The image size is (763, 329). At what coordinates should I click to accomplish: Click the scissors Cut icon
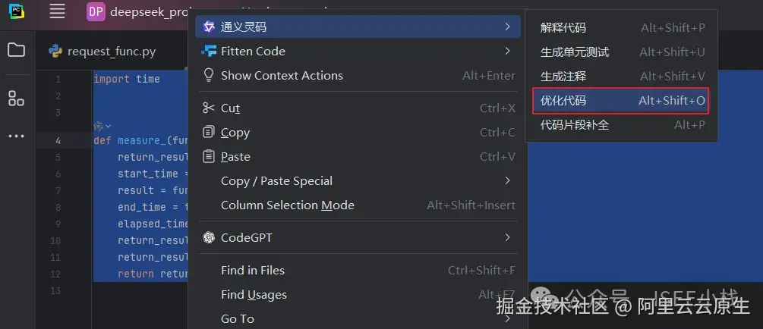(209, 108)
